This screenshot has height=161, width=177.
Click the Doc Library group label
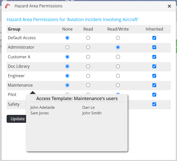[x=19, y=66]
